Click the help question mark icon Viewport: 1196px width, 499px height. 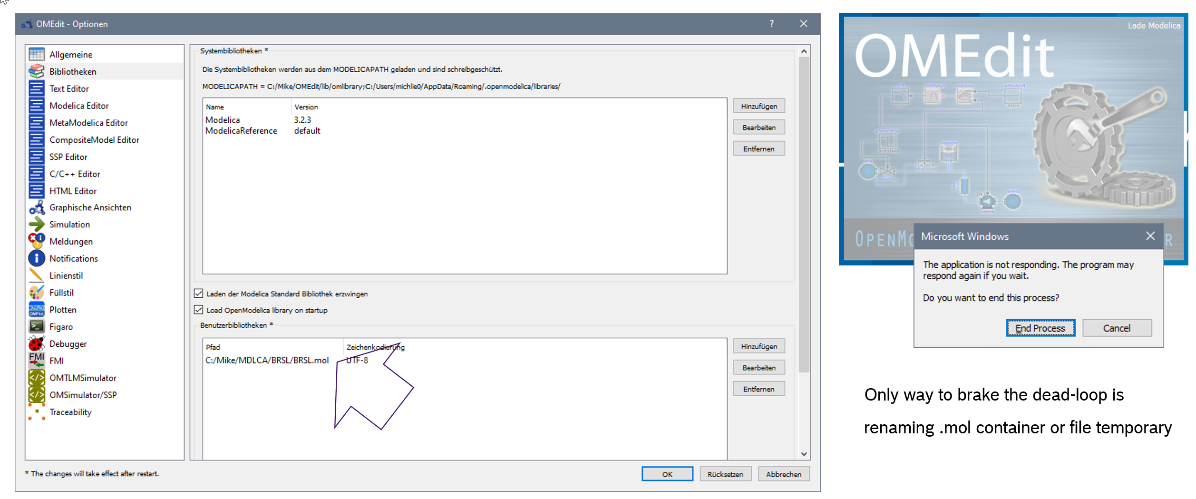pyautogui.click(x=772, y=23)
